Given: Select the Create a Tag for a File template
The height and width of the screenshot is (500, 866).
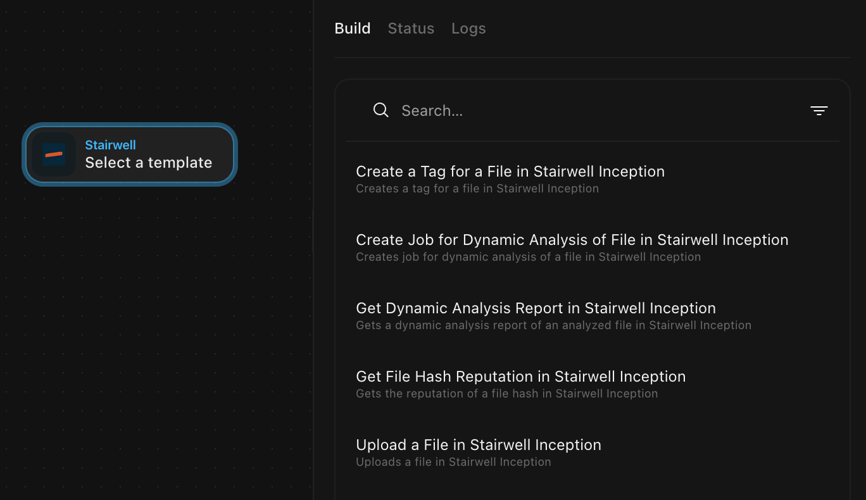Looking at the screenshot, I should pyautogui.click(x=510, y=172).
